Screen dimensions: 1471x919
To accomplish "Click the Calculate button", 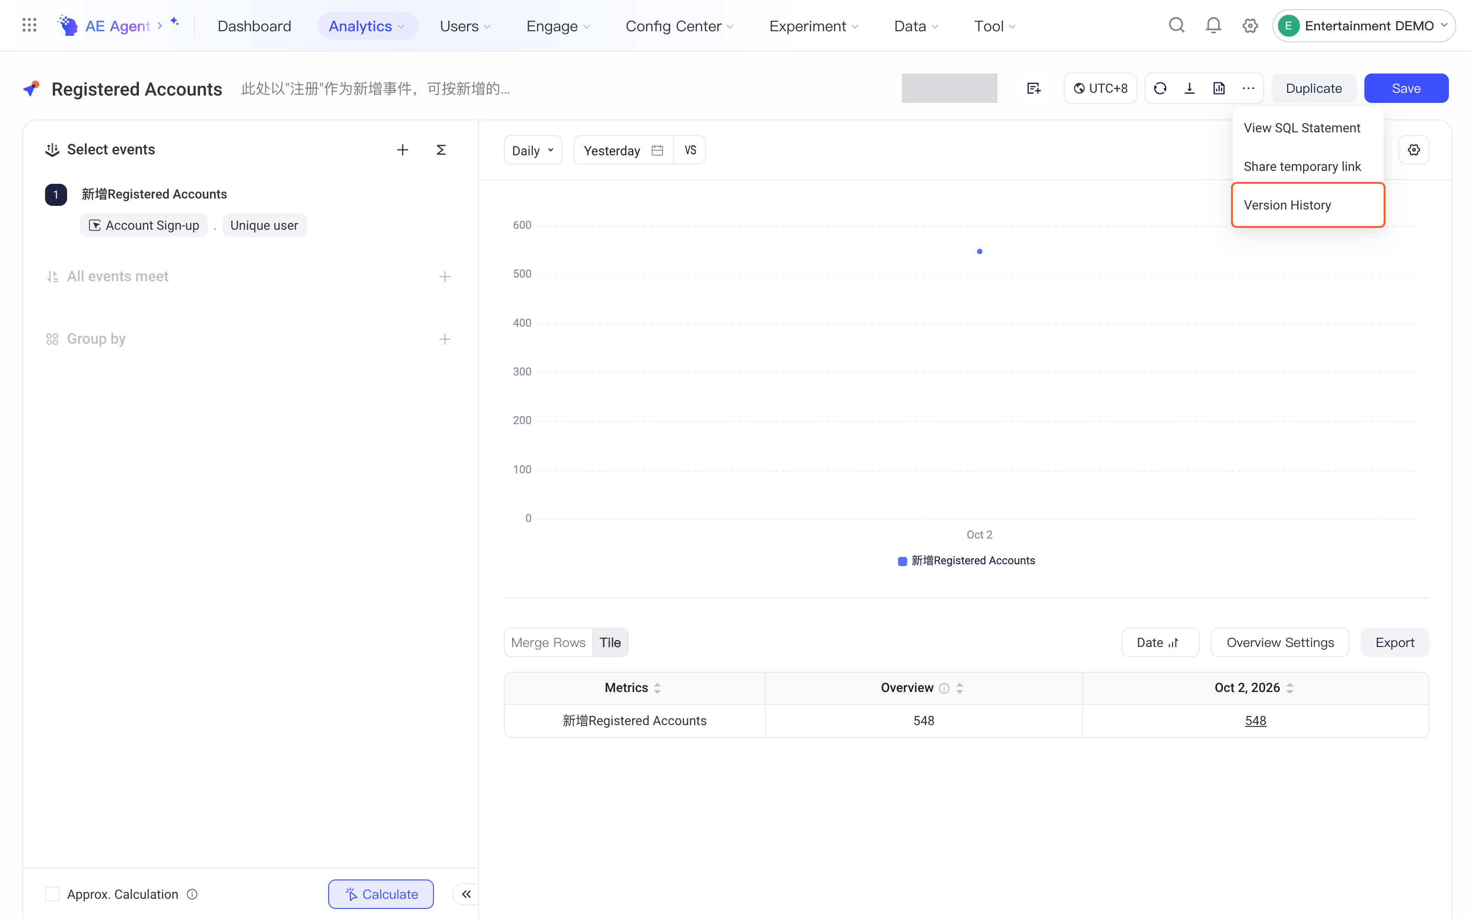I will pos(381,893).
